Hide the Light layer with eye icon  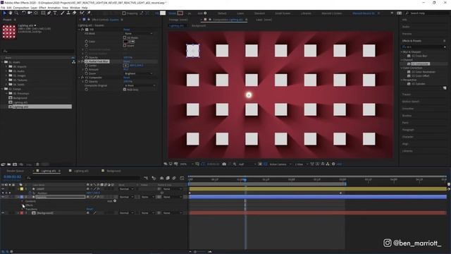(x=3, y=189)
